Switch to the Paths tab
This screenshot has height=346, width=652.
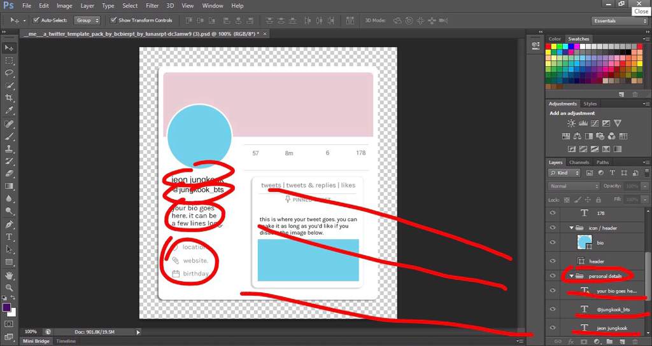point(602,162)
